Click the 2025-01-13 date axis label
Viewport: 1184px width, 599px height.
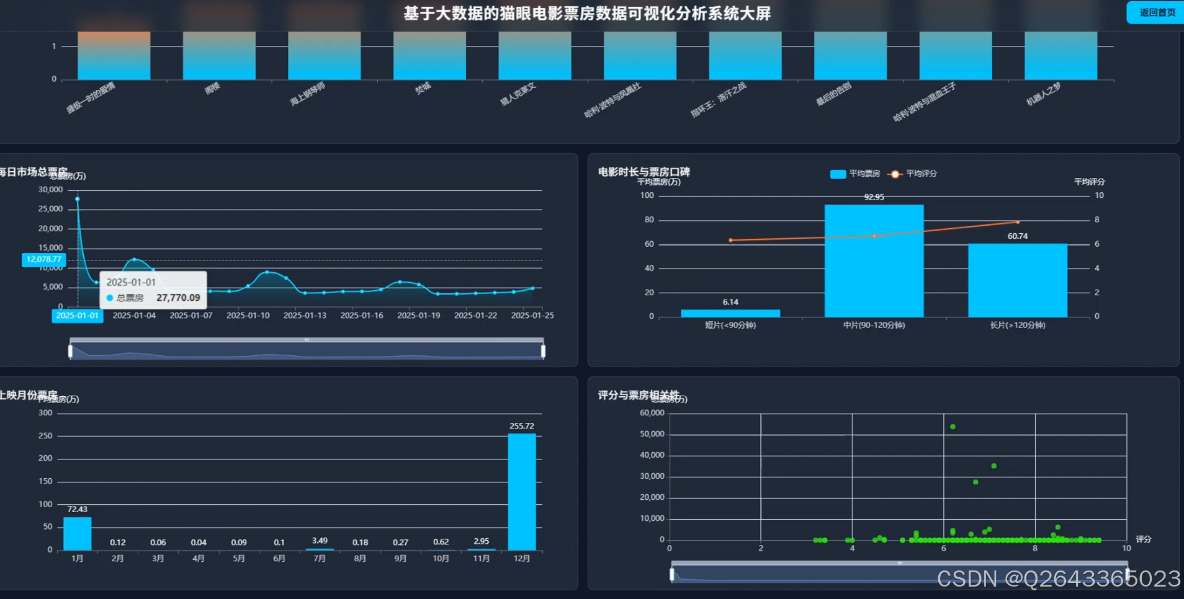point(305,316)
